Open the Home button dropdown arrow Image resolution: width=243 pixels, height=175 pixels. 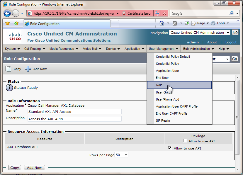[168, 23]
